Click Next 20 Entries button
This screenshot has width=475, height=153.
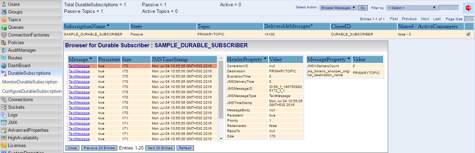point(160,148)
